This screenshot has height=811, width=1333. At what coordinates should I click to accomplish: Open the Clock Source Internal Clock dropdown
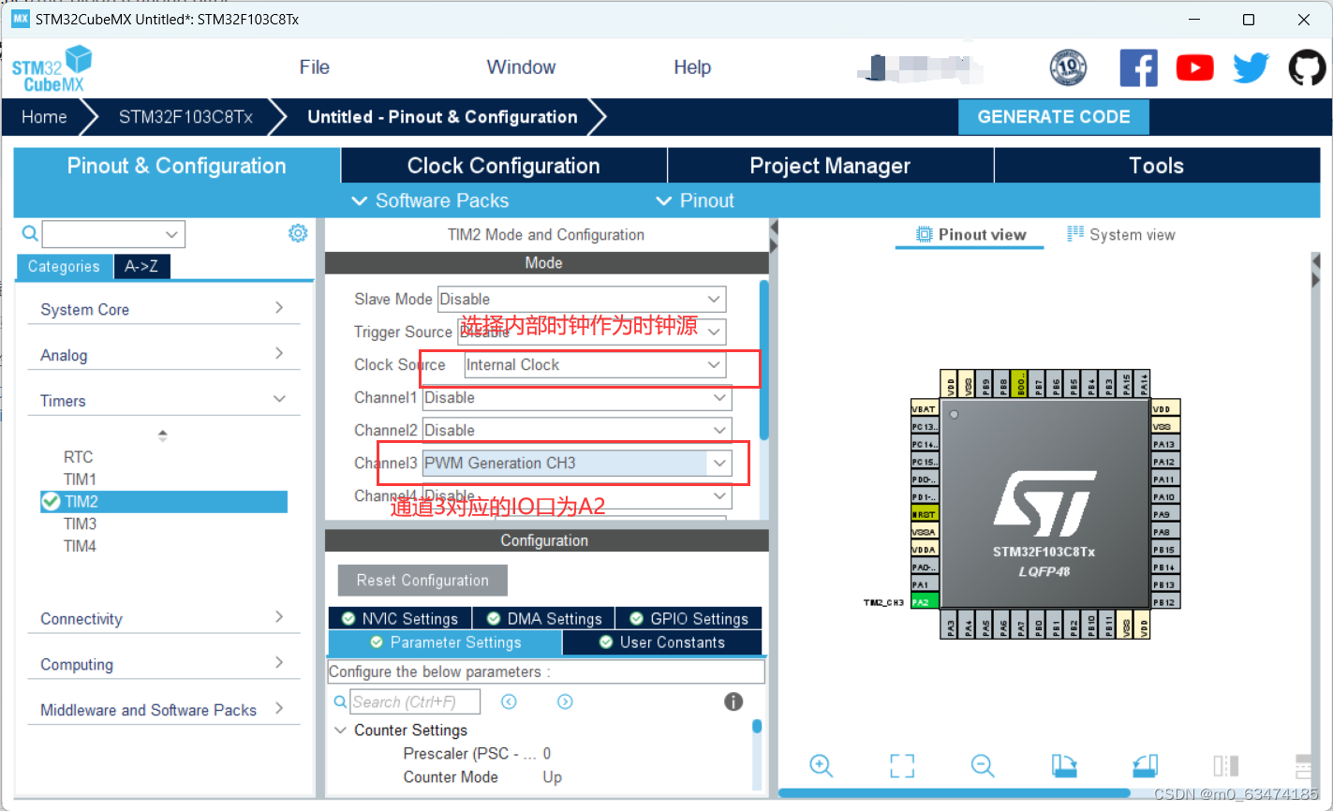tap(594, 365)
